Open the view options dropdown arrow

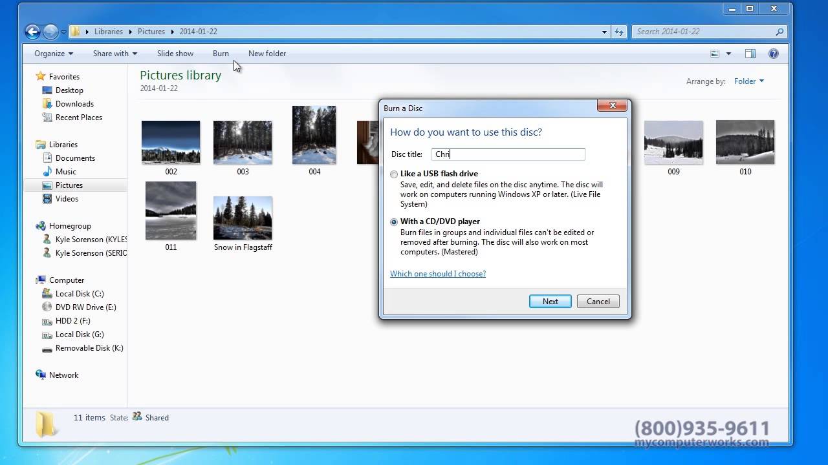point(728,54)
